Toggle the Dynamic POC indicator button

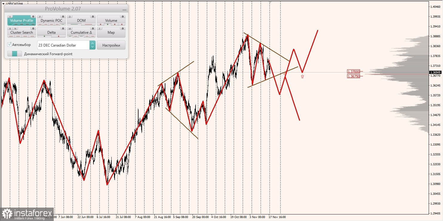[x=51, y=20]
